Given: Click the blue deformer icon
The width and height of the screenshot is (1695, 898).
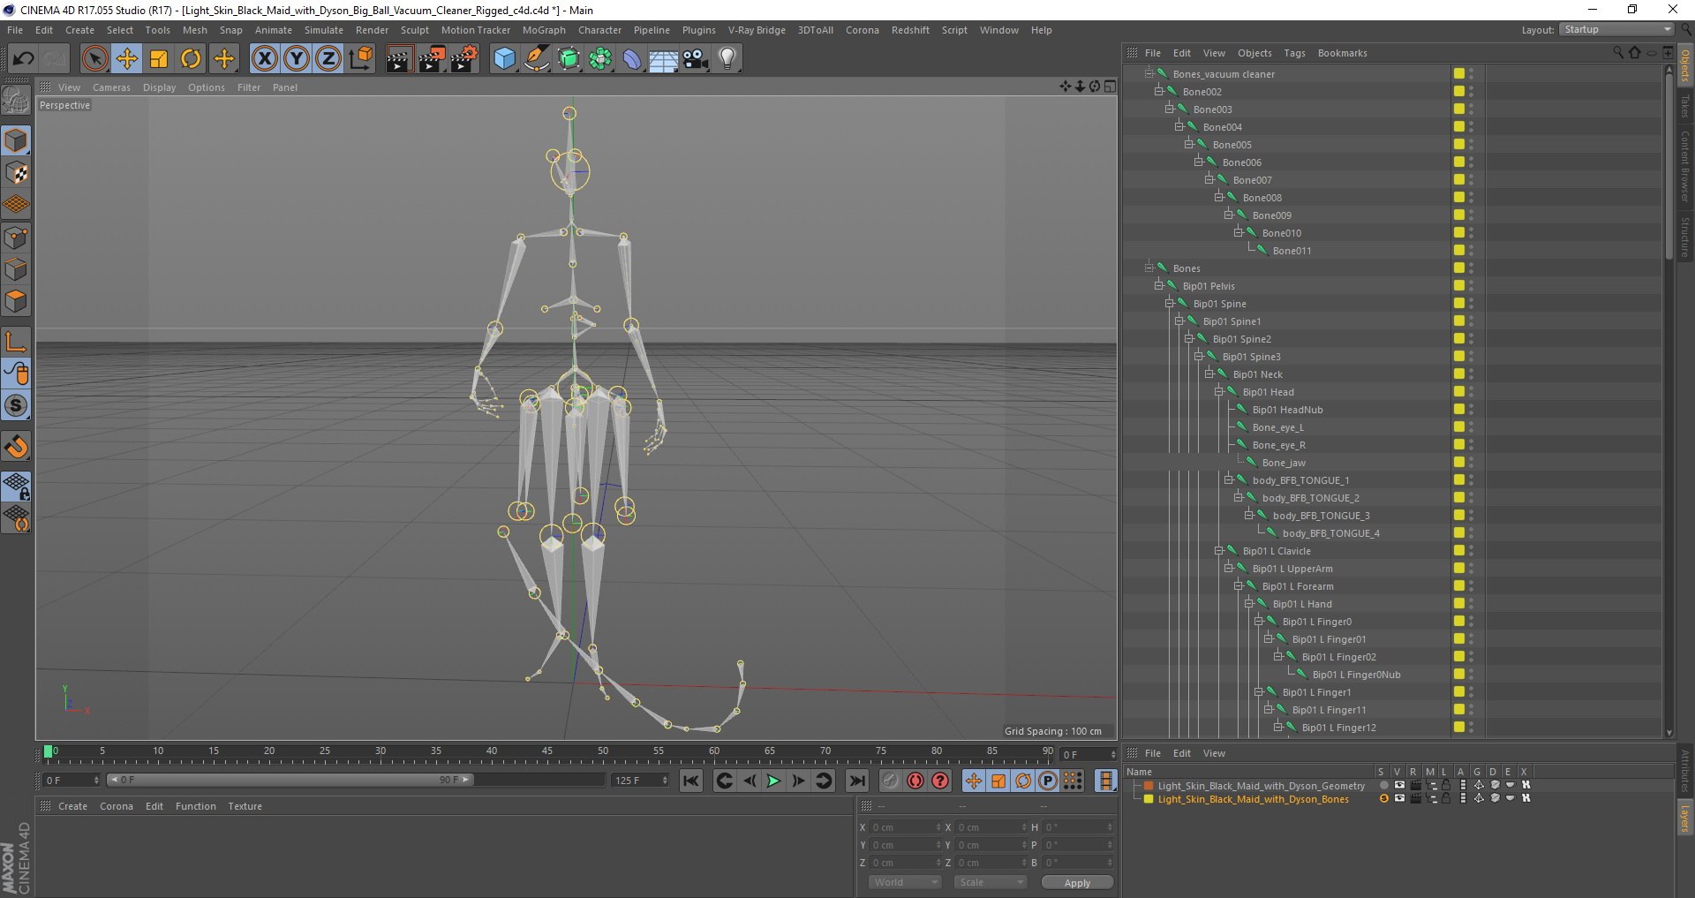Looking at the screenshot, I should click(x=632, y=59).
